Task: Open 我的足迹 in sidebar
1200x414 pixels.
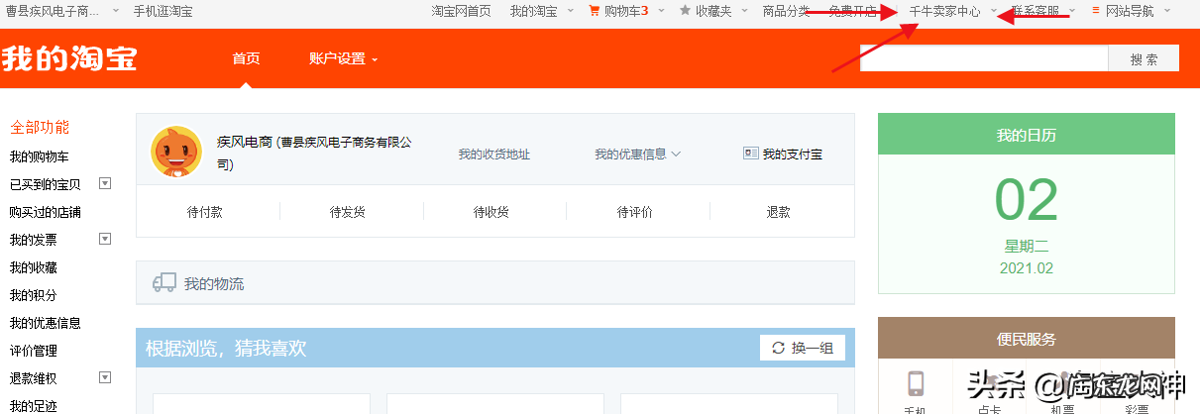Action: [x=34, y=405]
